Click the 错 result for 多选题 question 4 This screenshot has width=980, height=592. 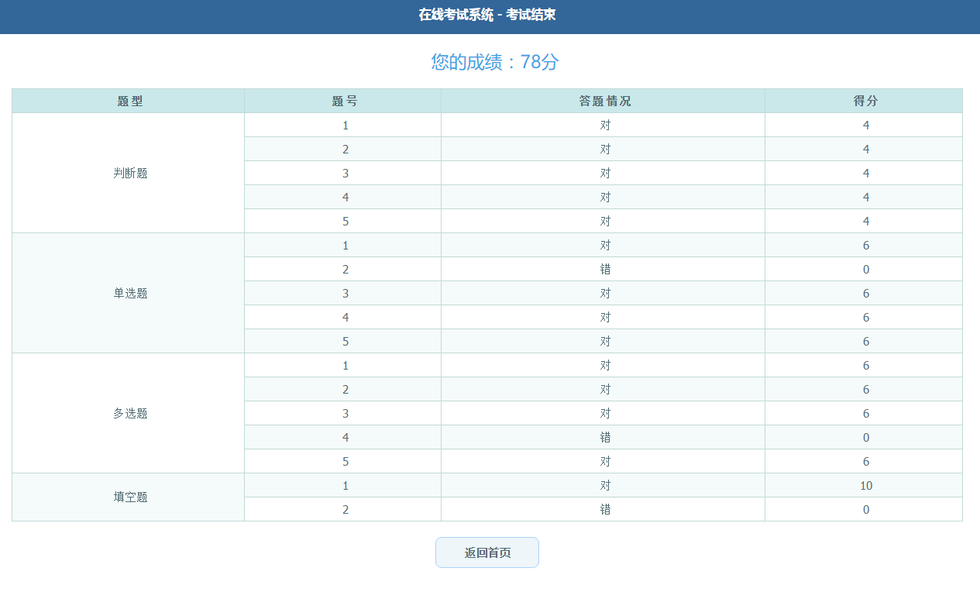click(605, 437)
